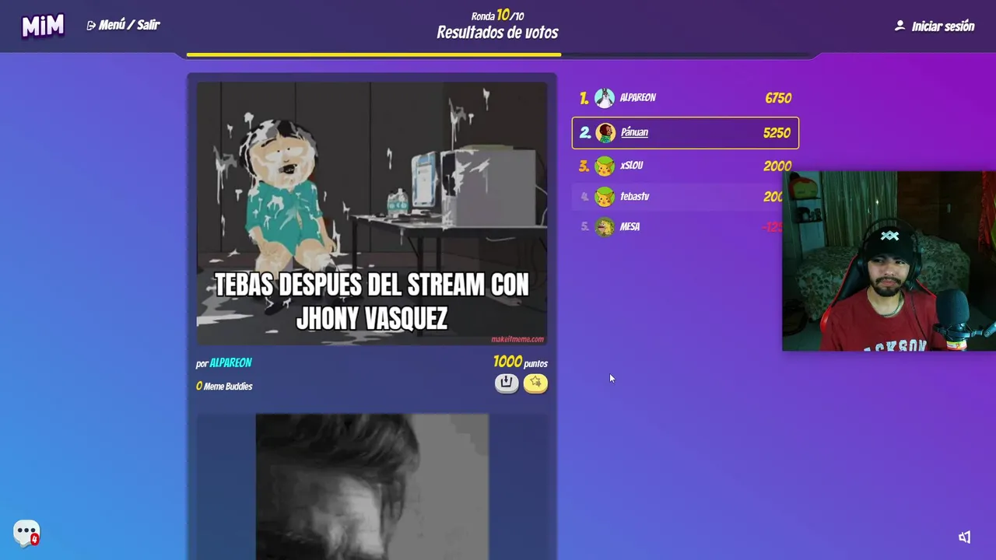Open the South Park meme image
This screenshot has width=996, height=560.
coord(372,214)
